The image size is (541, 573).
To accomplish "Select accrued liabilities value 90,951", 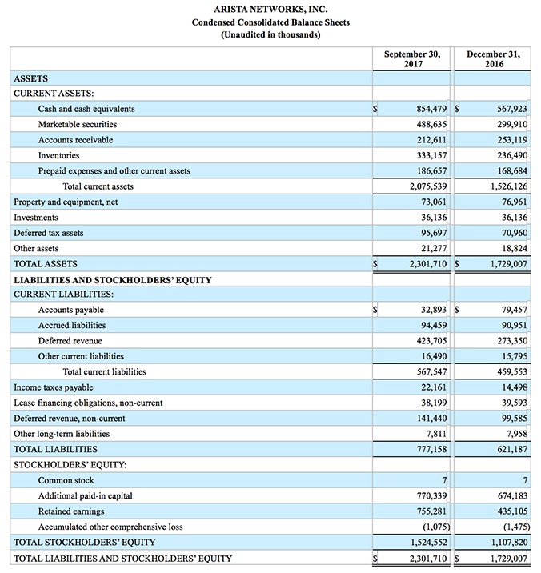I will point(515,325).
